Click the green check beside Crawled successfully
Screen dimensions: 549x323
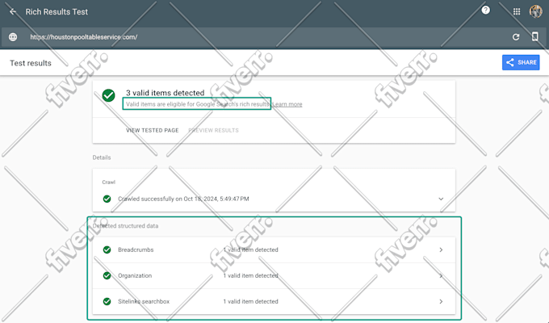107,199
